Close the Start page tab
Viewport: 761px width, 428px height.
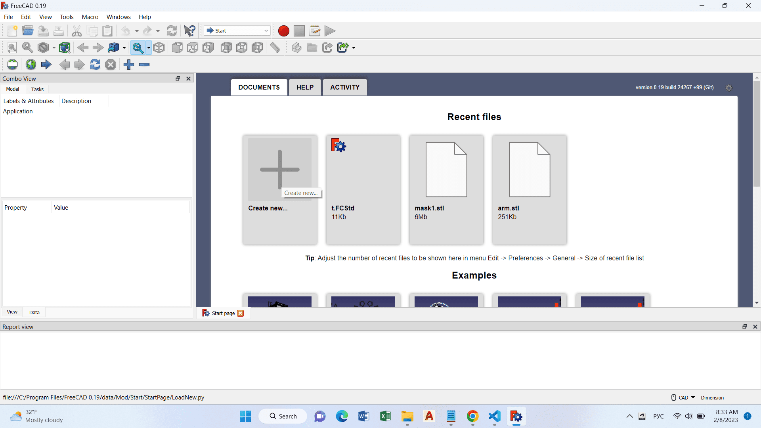point(241,313)
